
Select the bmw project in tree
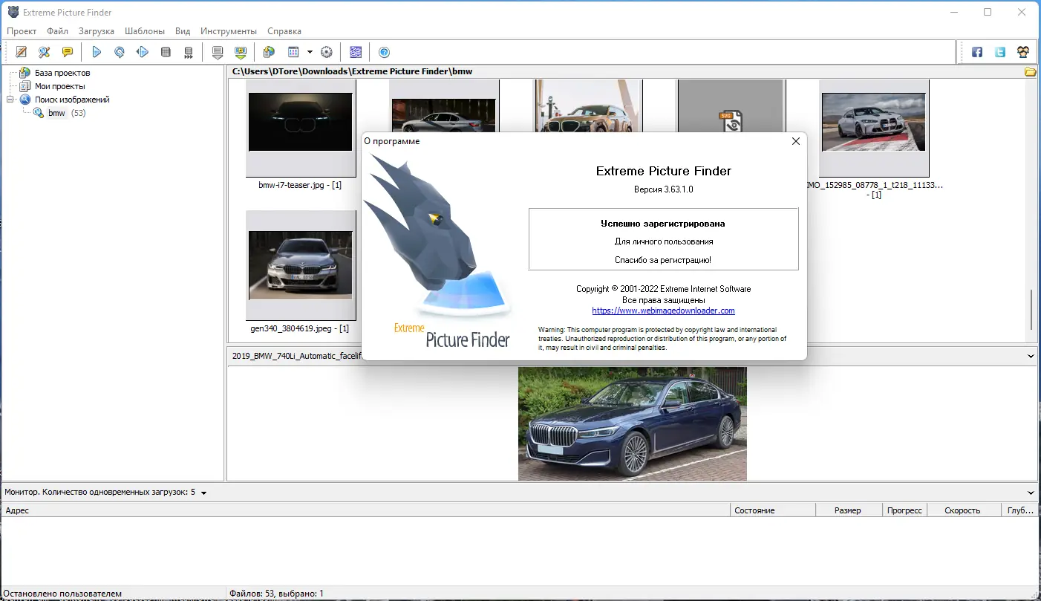(x=56, y=113)
